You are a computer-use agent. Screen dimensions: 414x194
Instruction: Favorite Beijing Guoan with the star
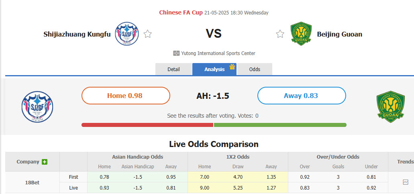point(280,34)
